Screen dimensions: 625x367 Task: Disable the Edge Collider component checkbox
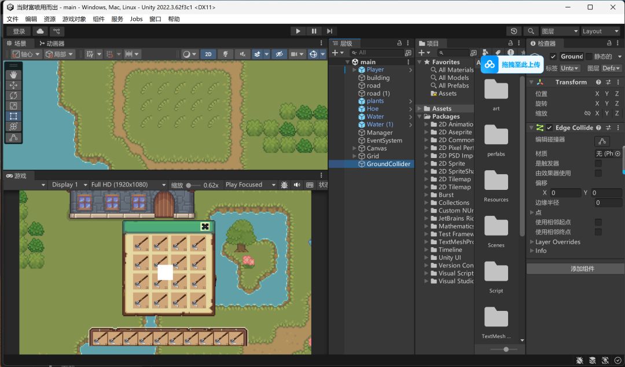click(x=549, y=128)
